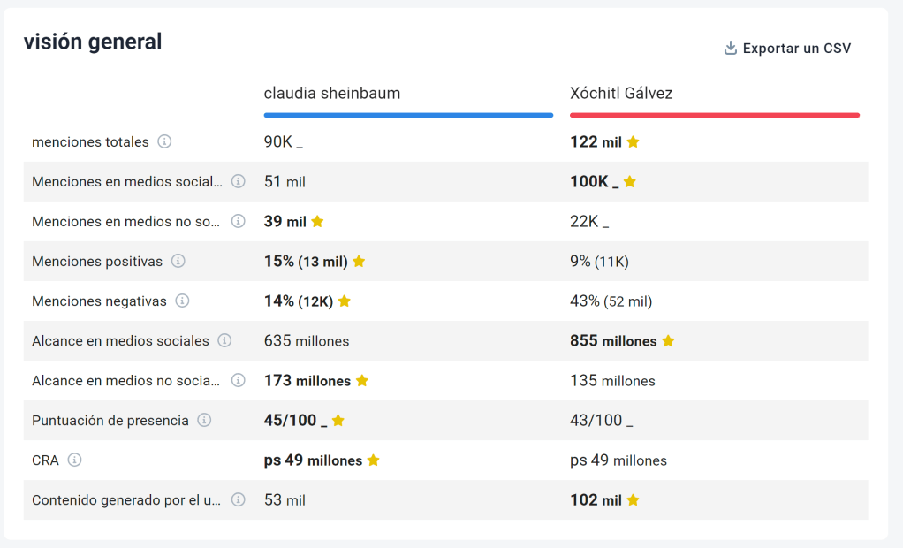Click info icon for Alcance en medios sociales
This screenshot has height=548, width=903.
(x=224, y=340)
